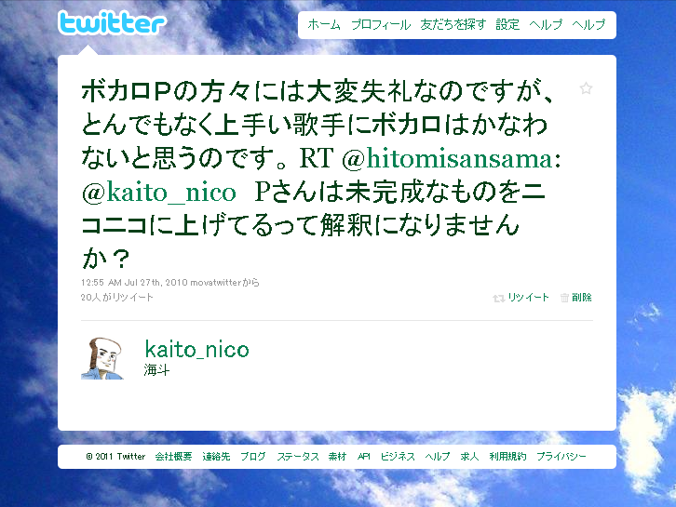
Task: Open 会社概要 footer link
Action: pos(173,456)
